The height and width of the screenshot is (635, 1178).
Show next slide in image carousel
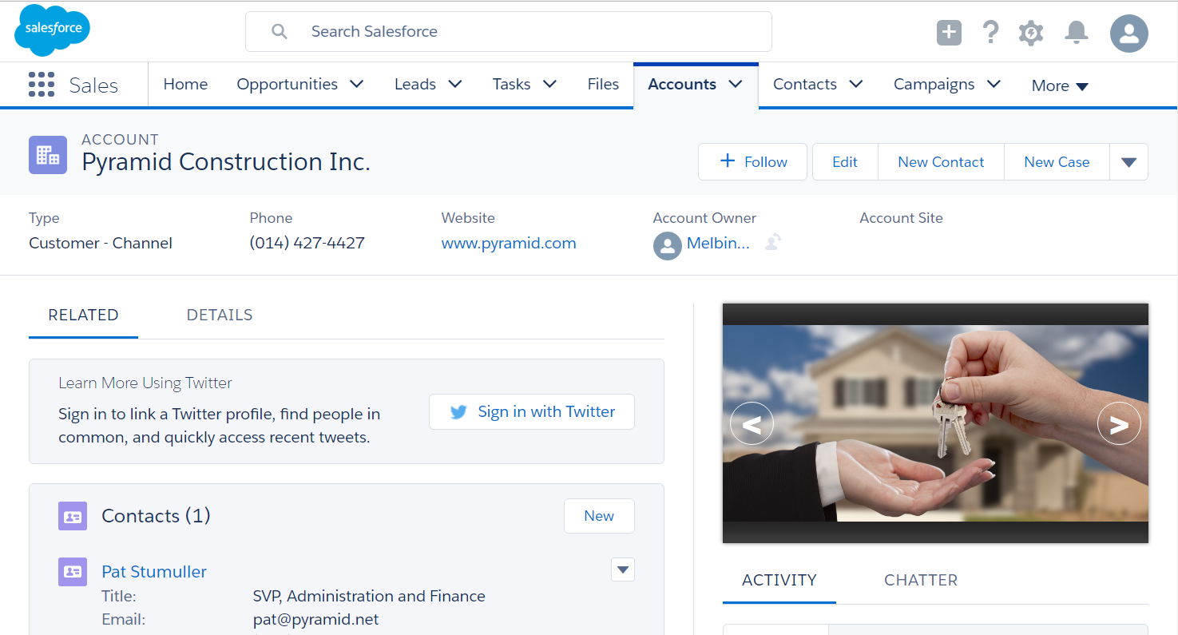pyautogui.click(x=1119, y=423)
